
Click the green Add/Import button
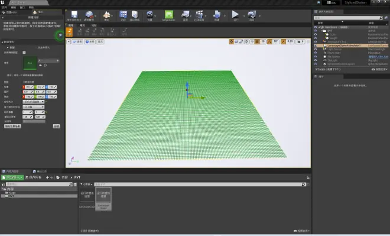click(12, 177)
